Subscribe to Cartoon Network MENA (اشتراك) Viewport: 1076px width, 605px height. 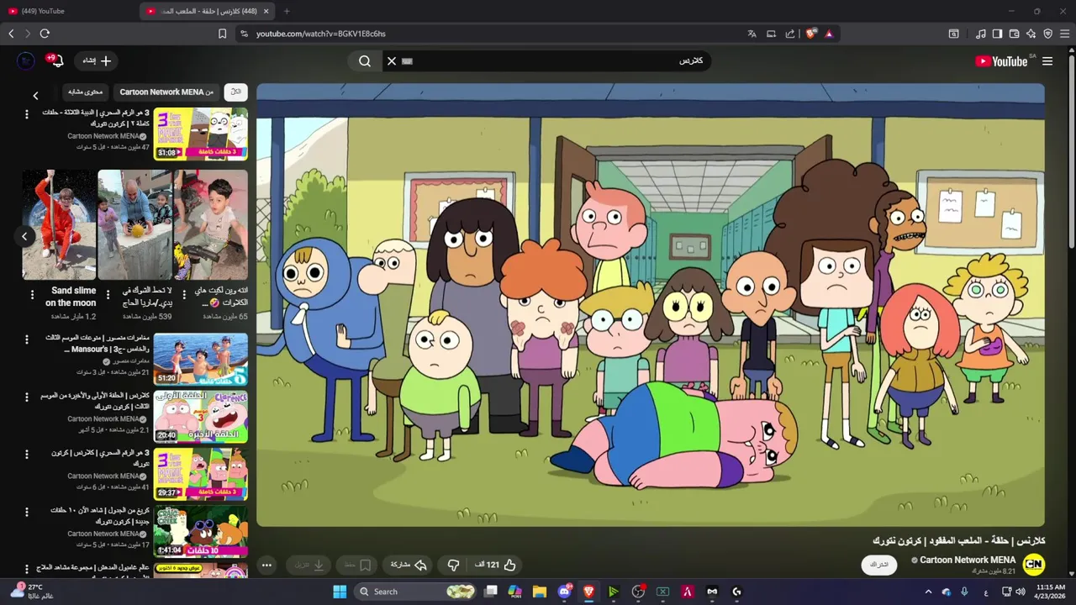coord(879,565)
